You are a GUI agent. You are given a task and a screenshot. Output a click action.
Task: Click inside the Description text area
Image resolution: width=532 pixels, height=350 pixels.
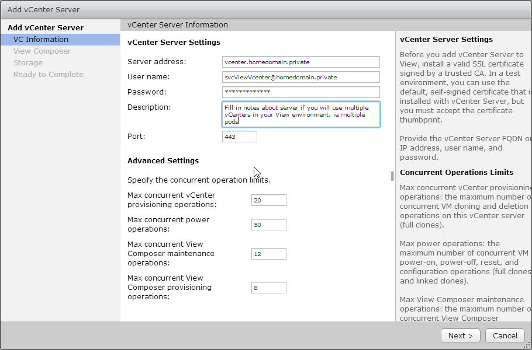pos(301,114)
